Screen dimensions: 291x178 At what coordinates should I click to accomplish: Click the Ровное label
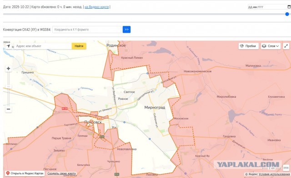coord(123,99)
